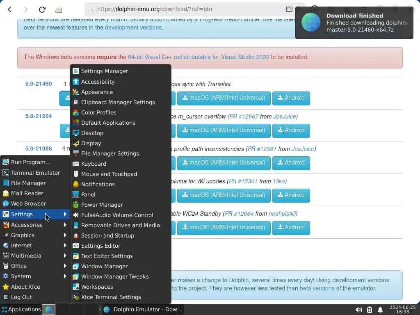420x315 pixels.
Task: Open Accessibility settings
Action: tap(121, 82)
